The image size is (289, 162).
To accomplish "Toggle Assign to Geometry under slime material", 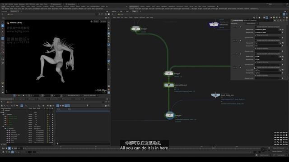I will click(x=256, y=62).
